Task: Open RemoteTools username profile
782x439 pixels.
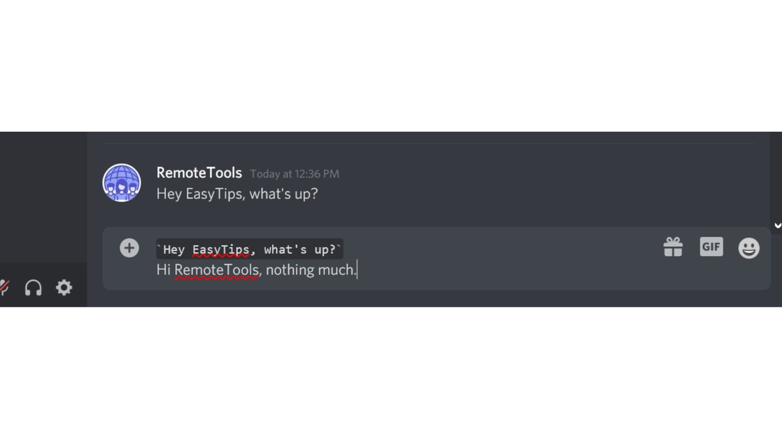Action: coord(199,173)
